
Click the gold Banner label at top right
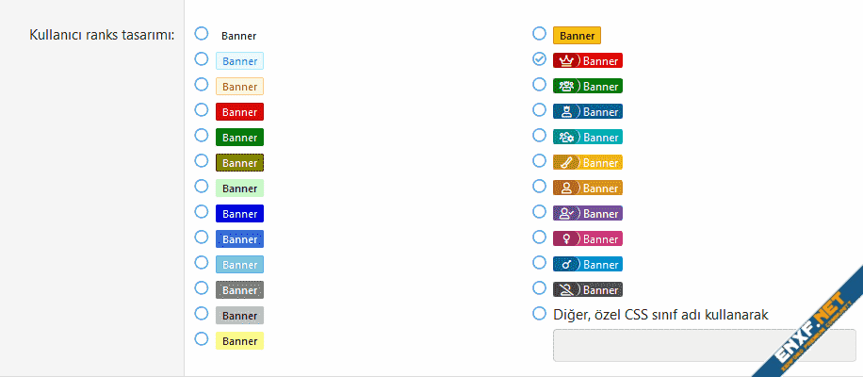click(x=577, y=36)
